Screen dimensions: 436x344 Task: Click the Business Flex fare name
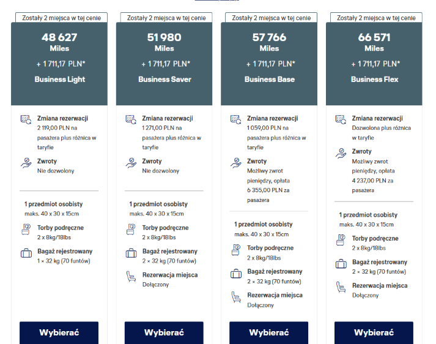(x=375, y=80)
